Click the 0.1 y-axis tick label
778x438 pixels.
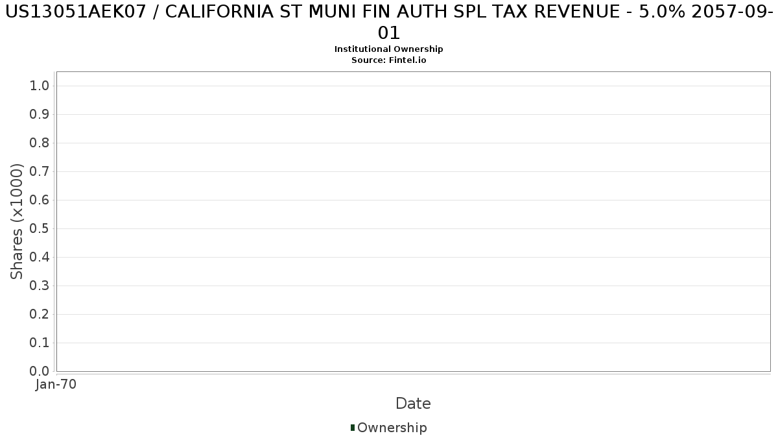[x=40, y=343]
